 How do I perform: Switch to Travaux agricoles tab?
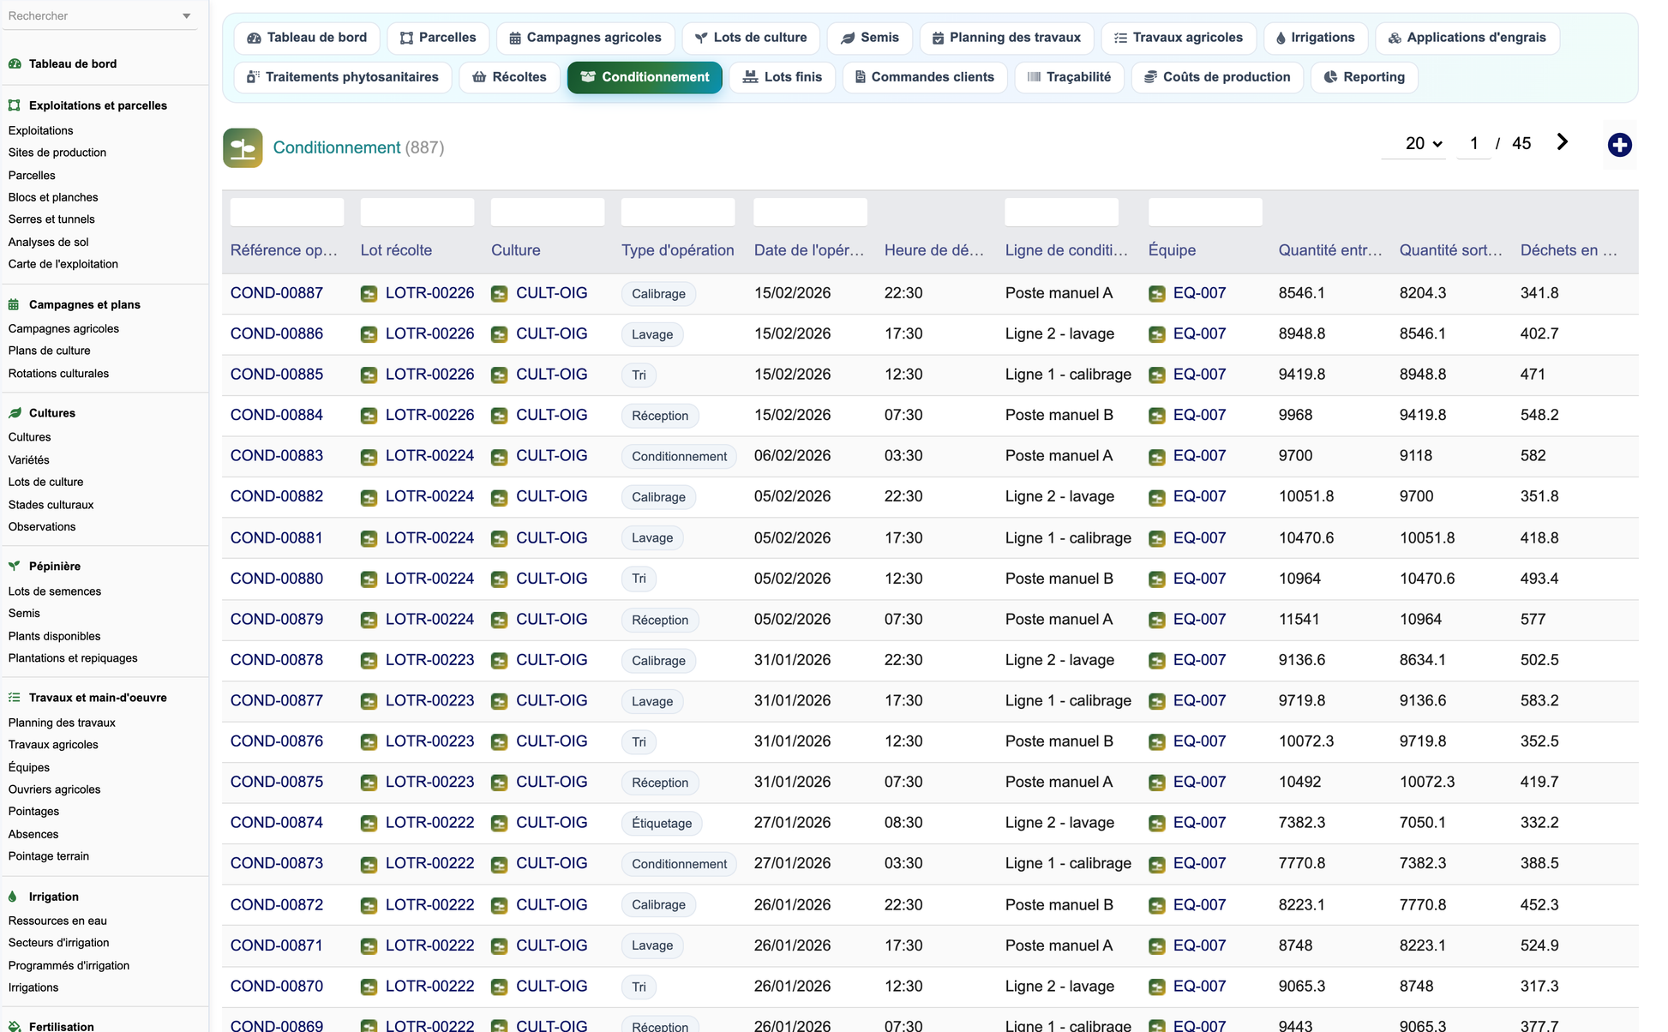1179,38
